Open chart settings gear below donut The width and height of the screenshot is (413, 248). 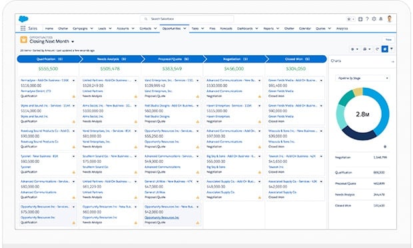pyautogui.click(x=385, y=147)
